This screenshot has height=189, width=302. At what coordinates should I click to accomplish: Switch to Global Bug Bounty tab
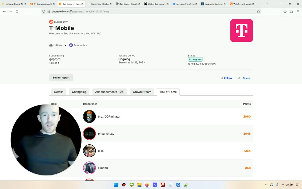pyautogui.click(x=156, y=4)
